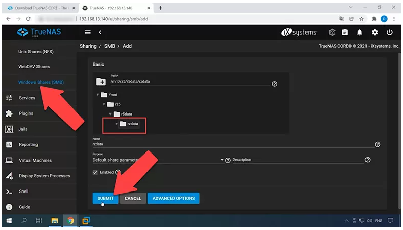403x230 pixels.
Task: Open the help icon for the Description field
Action: 368,160
